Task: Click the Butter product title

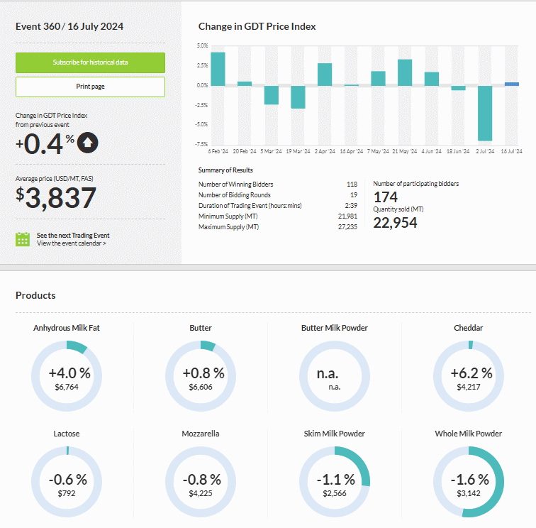Action: [201, 328]
